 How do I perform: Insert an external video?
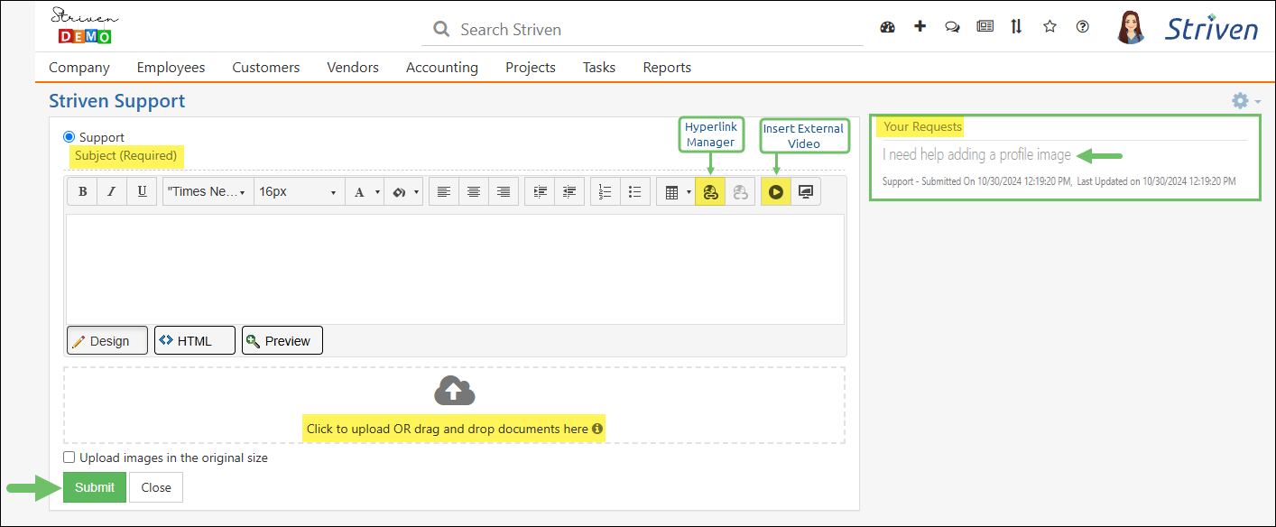click(776, 192)
